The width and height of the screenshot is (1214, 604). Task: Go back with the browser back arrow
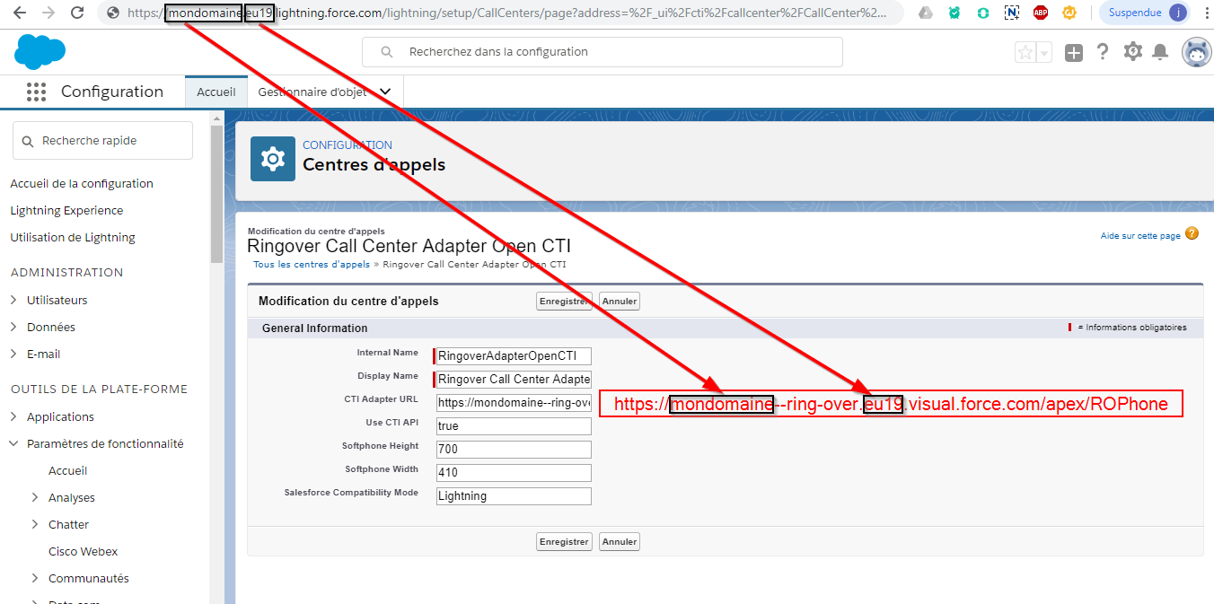(21, 13)
